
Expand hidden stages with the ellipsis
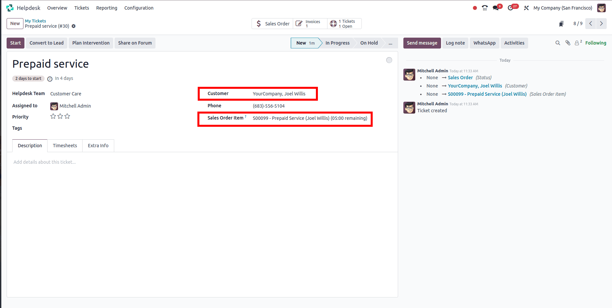[x=391, y=43]
